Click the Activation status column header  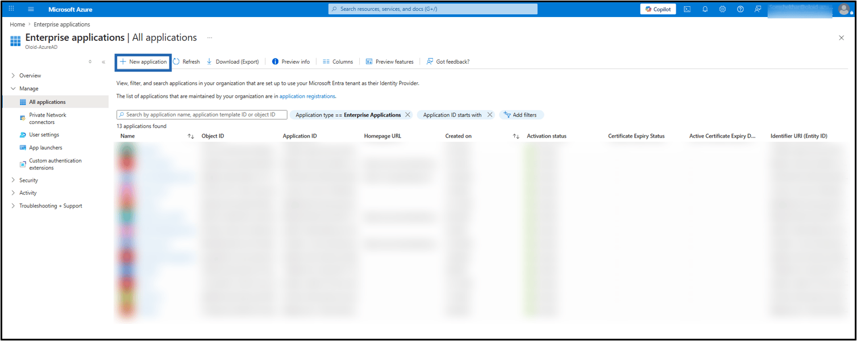tap(547, 136)
